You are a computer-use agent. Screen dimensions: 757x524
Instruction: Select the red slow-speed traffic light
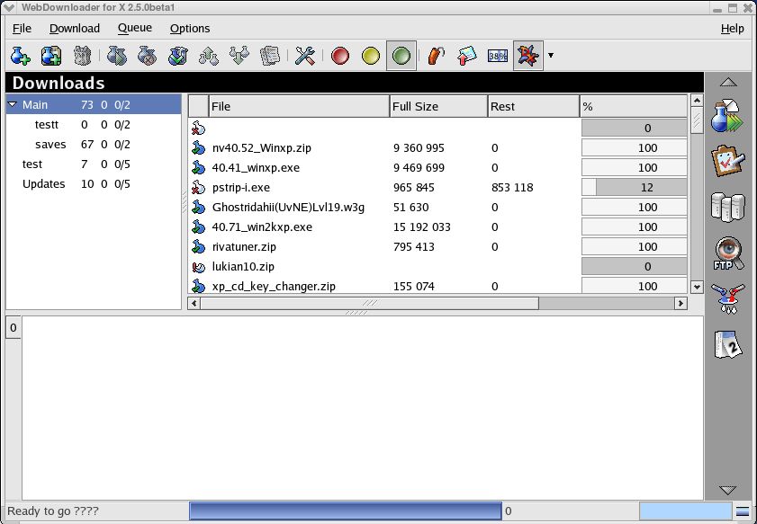pyautogui.click(x=338, y=56)
